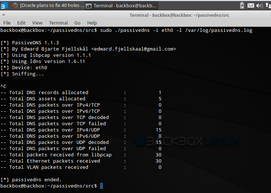
Task: Click the edward.fjellskaal@gmail.com email text
Action: [x=134, y=49]
